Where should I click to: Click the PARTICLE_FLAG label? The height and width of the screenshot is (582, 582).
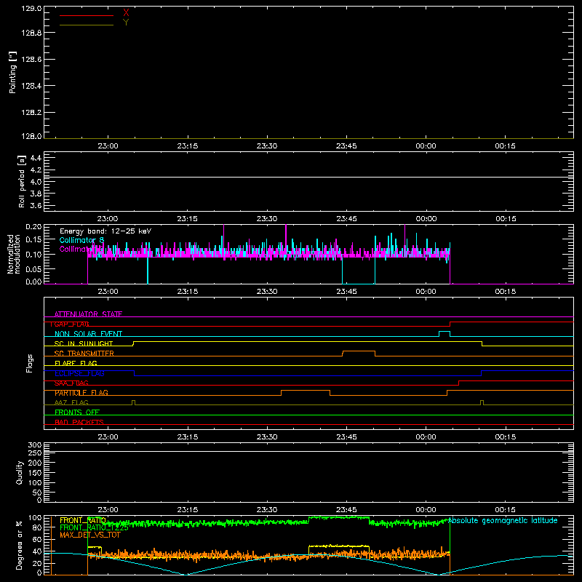tap(81, 393)
